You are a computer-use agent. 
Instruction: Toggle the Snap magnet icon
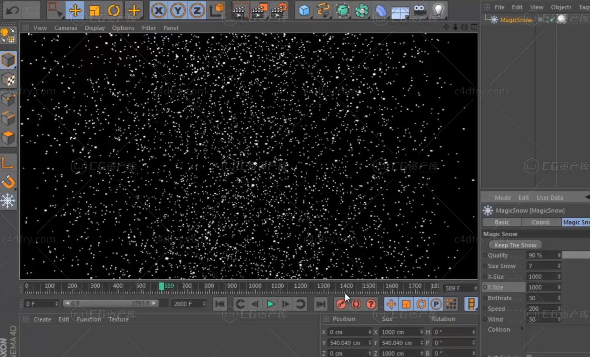point(9,182)
